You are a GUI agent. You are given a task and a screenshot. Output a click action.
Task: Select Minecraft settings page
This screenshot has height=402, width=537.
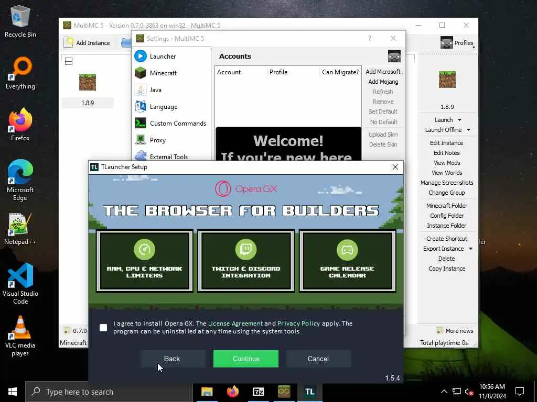[x=171, y=73]
